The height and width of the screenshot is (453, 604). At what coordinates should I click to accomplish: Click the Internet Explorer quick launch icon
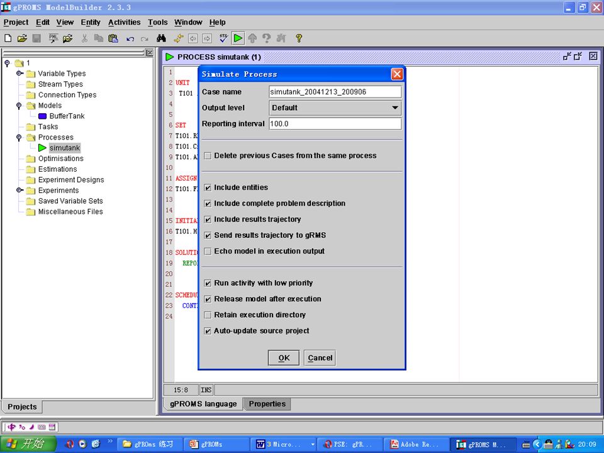coord(96,444)
